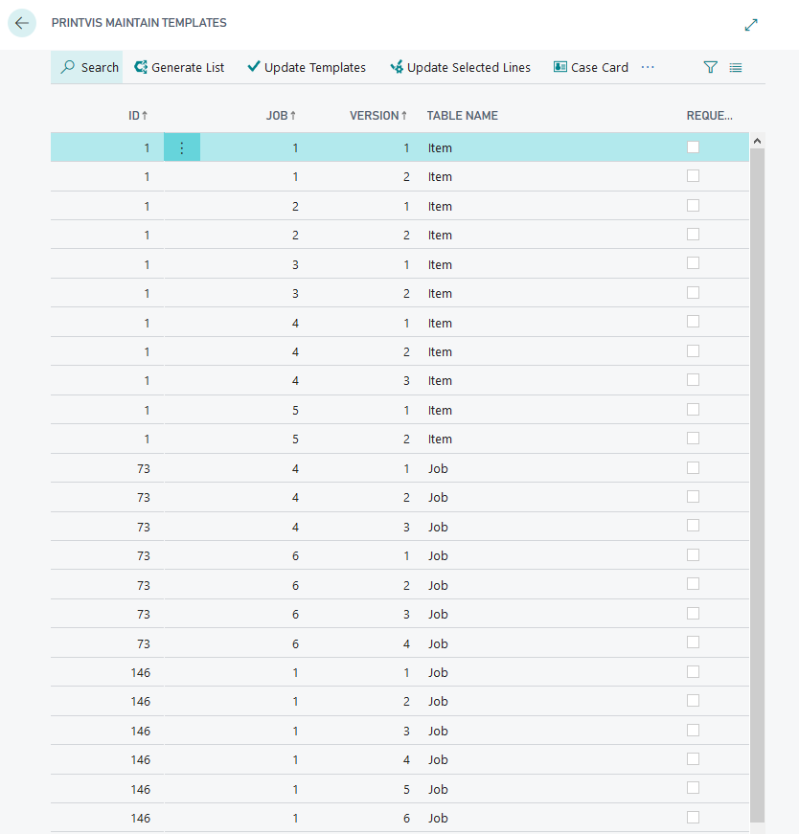
Task: Click Update Selected Lines
Action: (461, 68)
